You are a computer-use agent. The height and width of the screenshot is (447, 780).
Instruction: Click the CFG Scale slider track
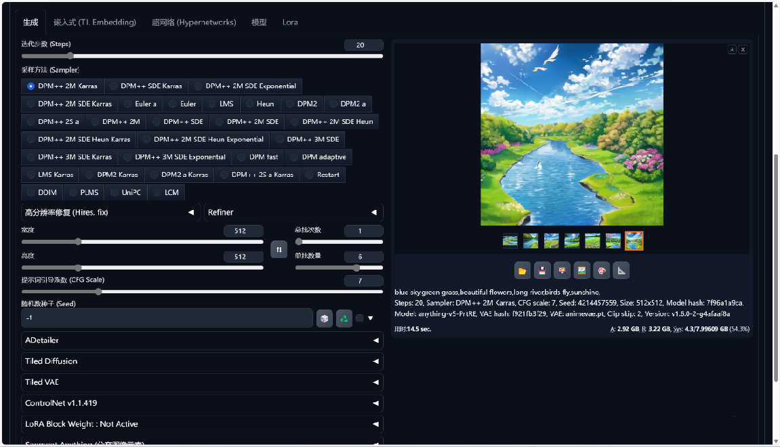[x=202, y=292]
